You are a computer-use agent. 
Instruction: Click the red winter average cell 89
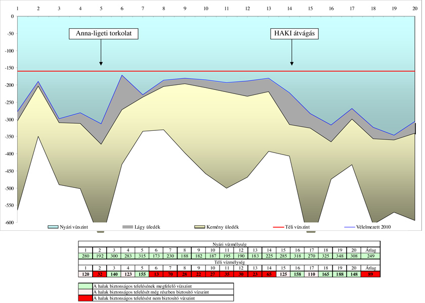click(x=371, y=274)
